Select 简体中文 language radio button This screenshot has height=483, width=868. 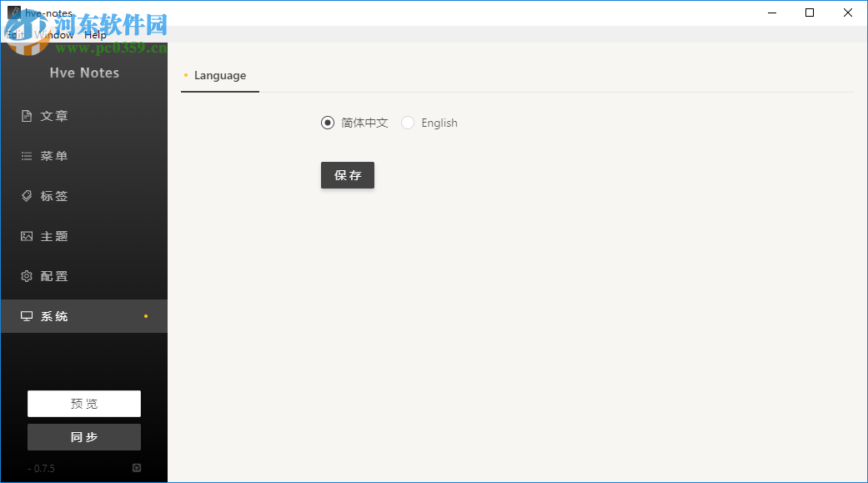[x=328, y=123]
